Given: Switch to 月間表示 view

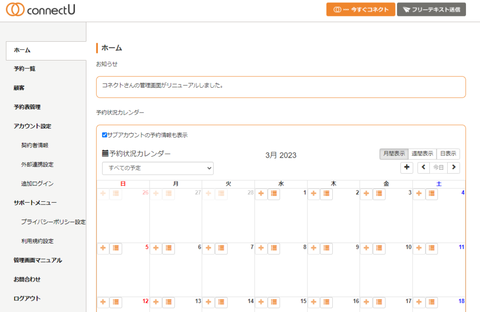Looking at the screenshot, I should tap(394, 154).
